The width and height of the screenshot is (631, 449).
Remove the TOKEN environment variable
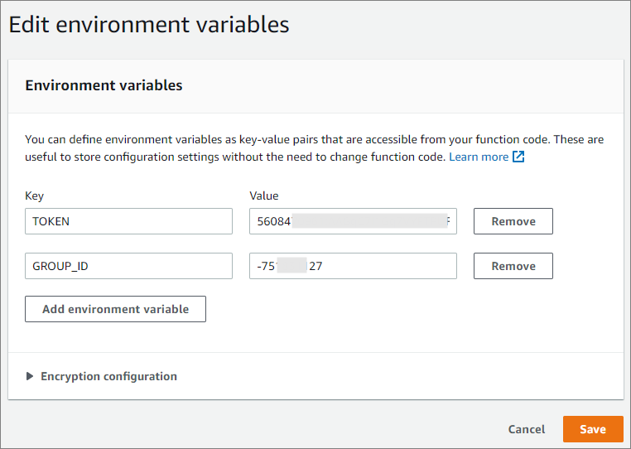pos(513,221)
